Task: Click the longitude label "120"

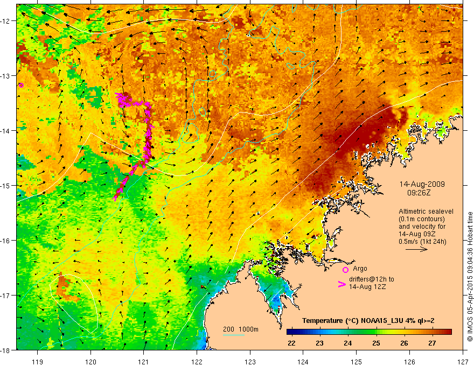Action: tap(90, 362)
